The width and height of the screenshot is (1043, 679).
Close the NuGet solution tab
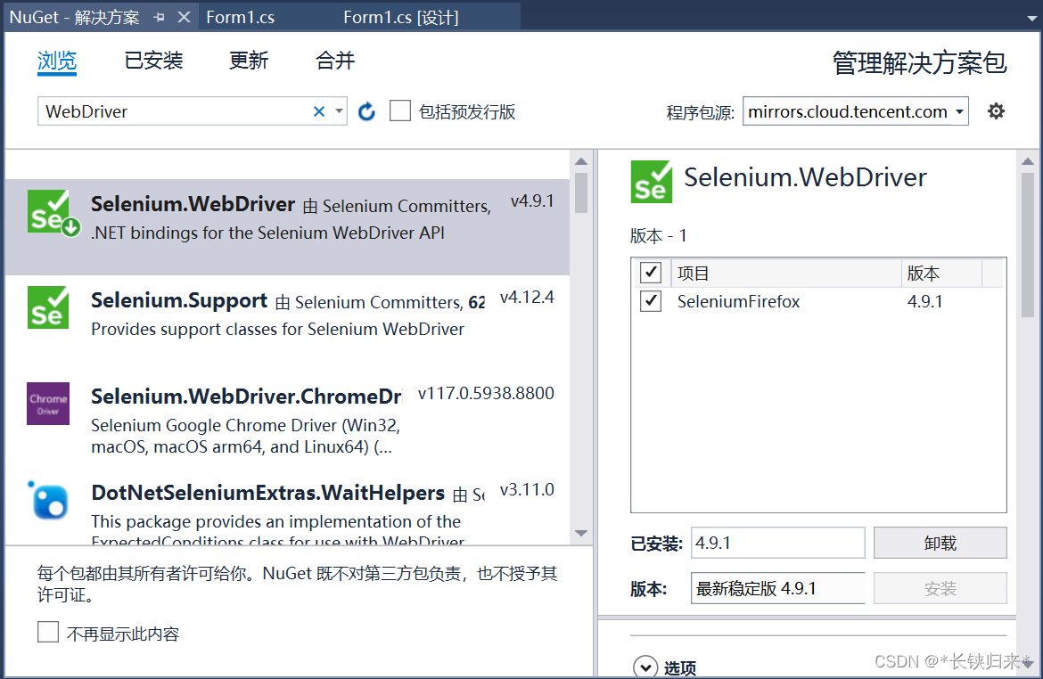tap(185, 17)
